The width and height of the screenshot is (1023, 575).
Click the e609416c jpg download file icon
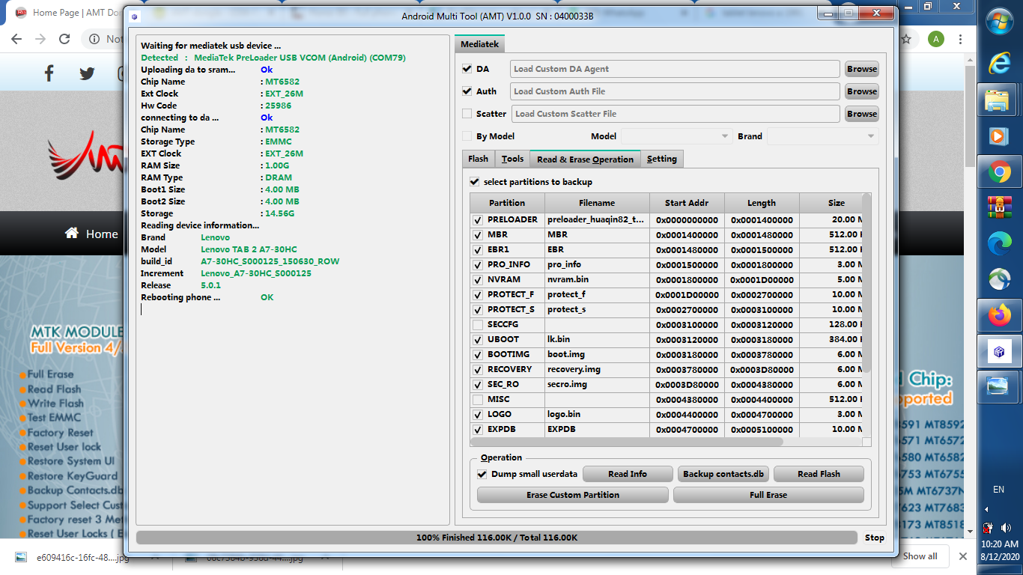pyautogui.click(x=21, y=557)
